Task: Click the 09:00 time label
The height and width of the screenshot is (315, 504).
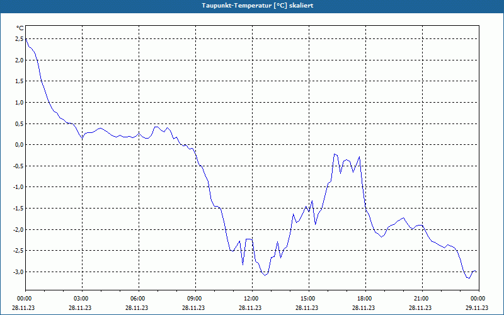Action: coord(195,299)
